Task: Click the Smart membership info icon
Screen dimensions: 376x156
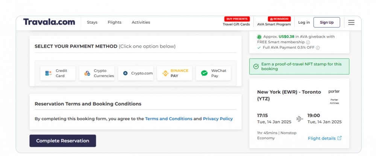Action: 308,42
